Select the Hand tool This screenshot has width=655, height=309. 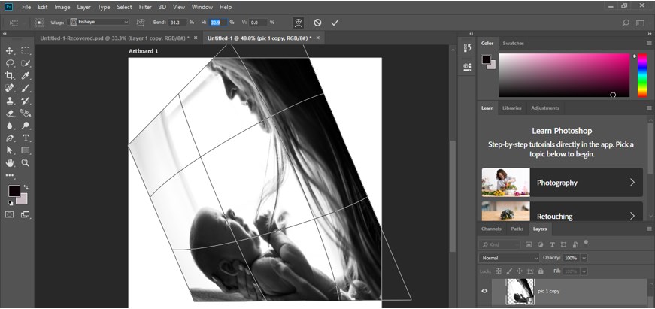pyautogui.click(x=9, y=163)
